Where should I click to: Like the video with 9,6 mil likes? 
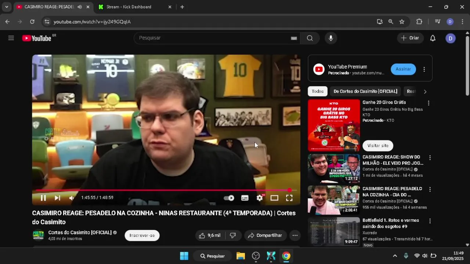point(210,235)
